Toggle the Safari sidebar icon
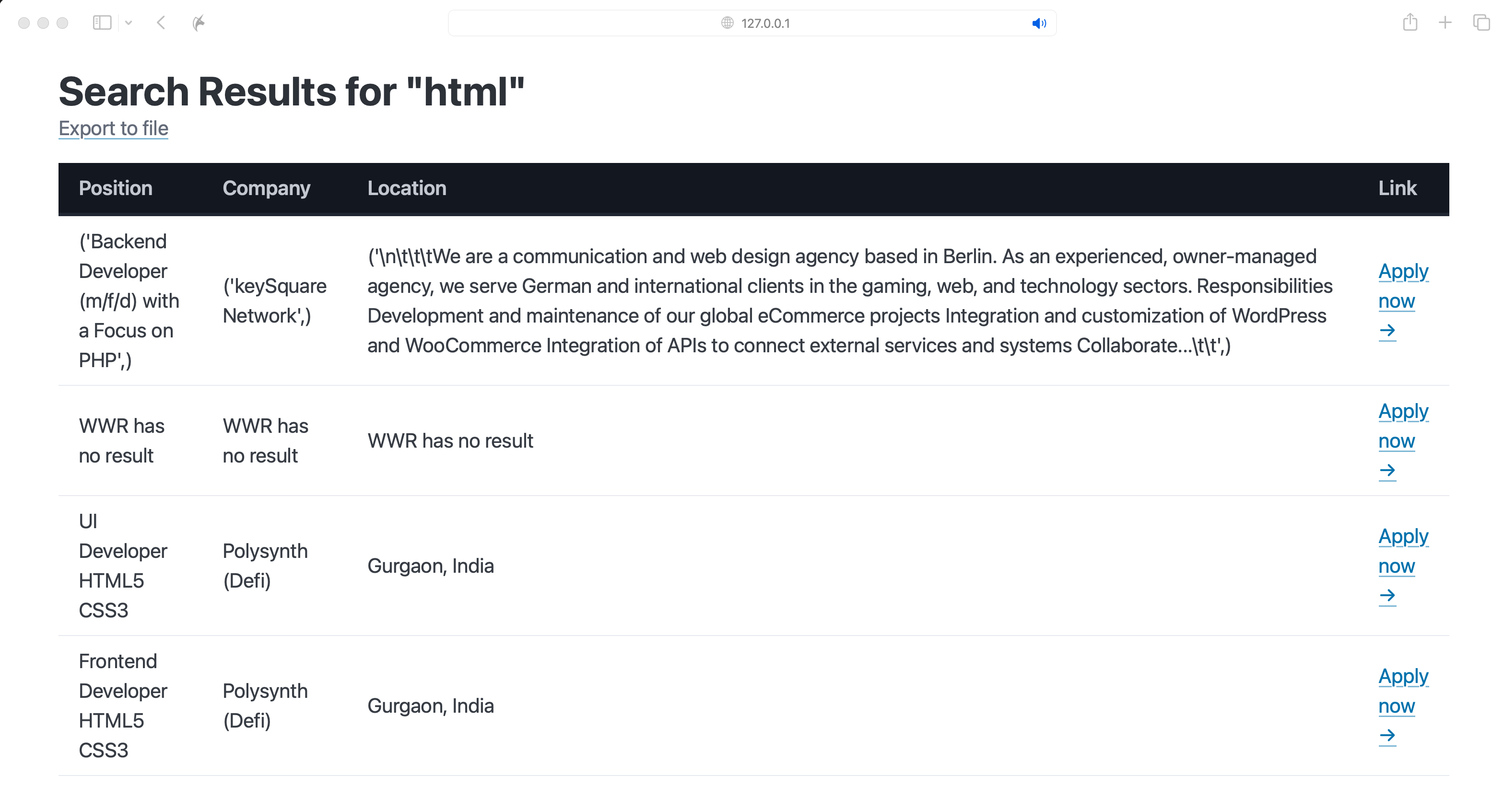Viewport: 1504px width, 810px height. (102, 23)
